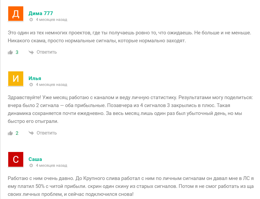Click Саша's red avatar icon
The height and width of the screenshot is (199, 260).
(x=16, y=159)
